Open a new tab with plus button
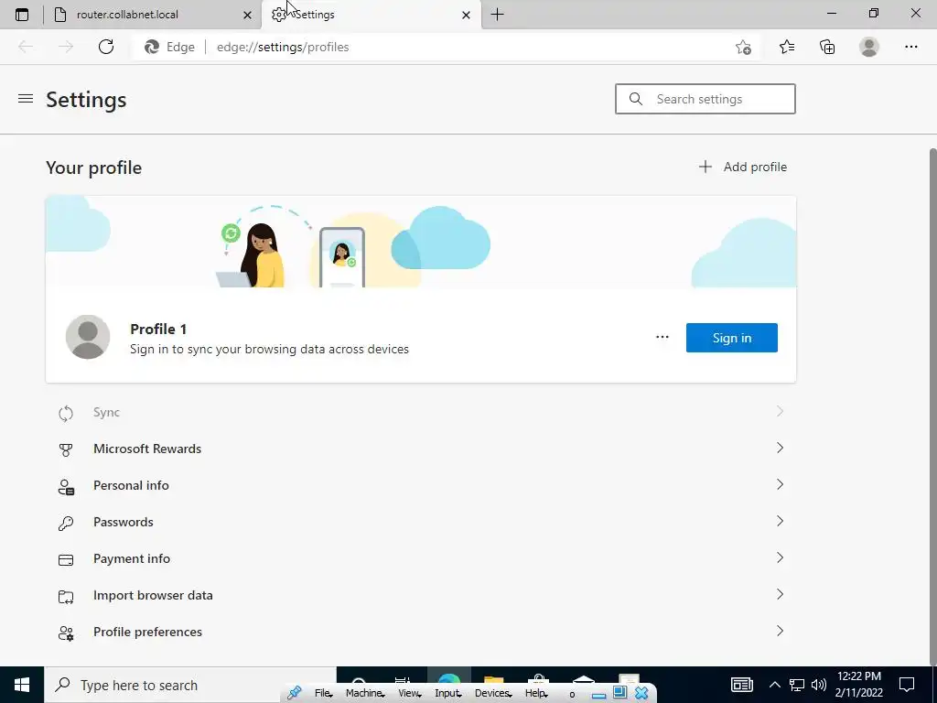The width and height of the screenshot is (937, 703). click(x=497, y=15)
